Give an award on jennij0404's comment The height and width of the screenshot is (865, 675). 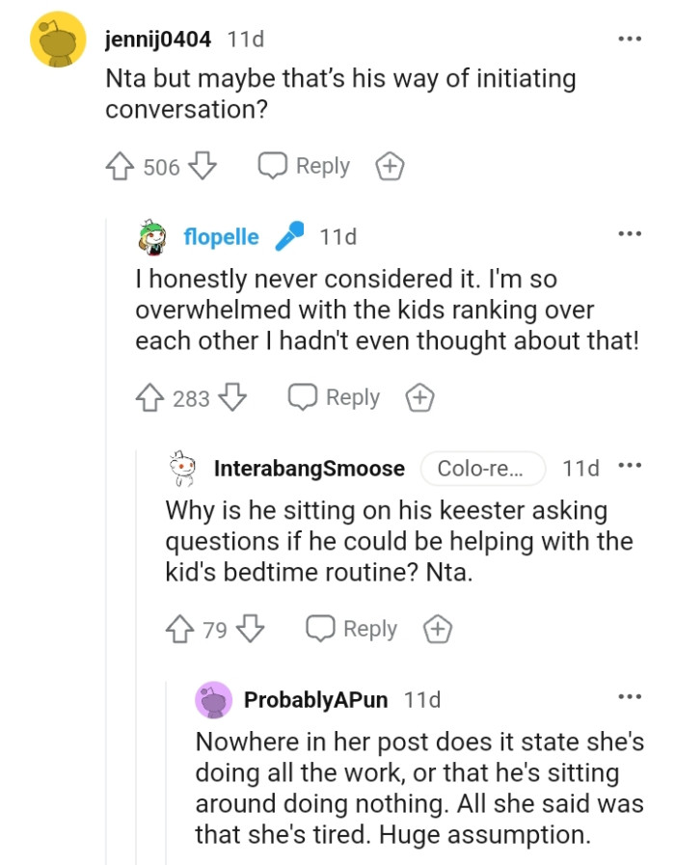pyautogui.click(x=390, y=166)
